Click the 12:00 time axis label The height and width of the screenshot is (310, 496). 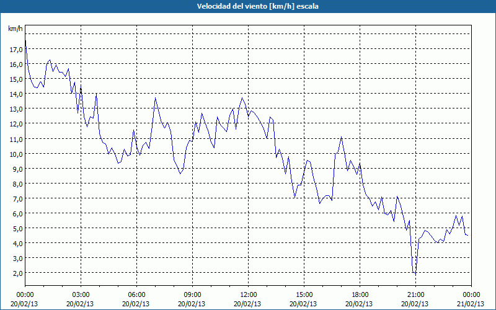249,295
